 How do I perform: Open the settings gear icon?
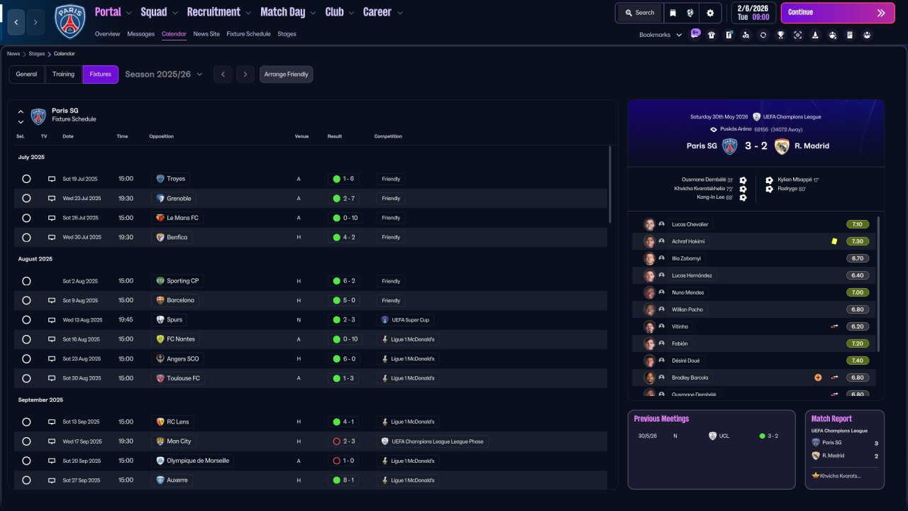pos(710,13)
